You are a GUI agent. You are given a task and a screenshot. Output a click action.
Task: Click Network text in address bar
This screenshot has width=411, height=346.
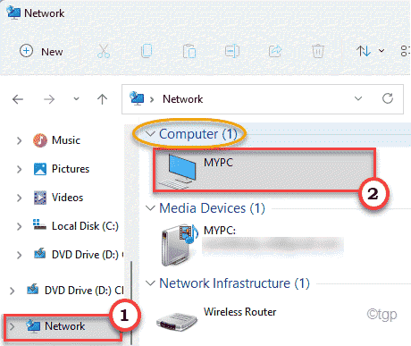pyautogui.click(x=182, y=99)
